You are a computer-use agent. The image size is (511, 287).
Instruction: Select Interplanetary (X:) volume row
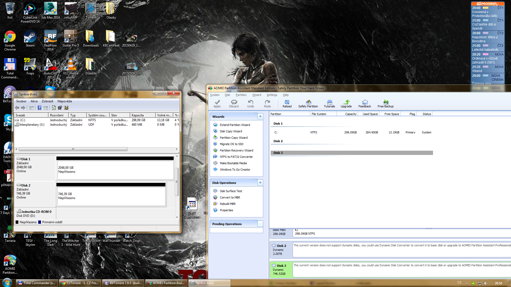click(x=97, y=125)
